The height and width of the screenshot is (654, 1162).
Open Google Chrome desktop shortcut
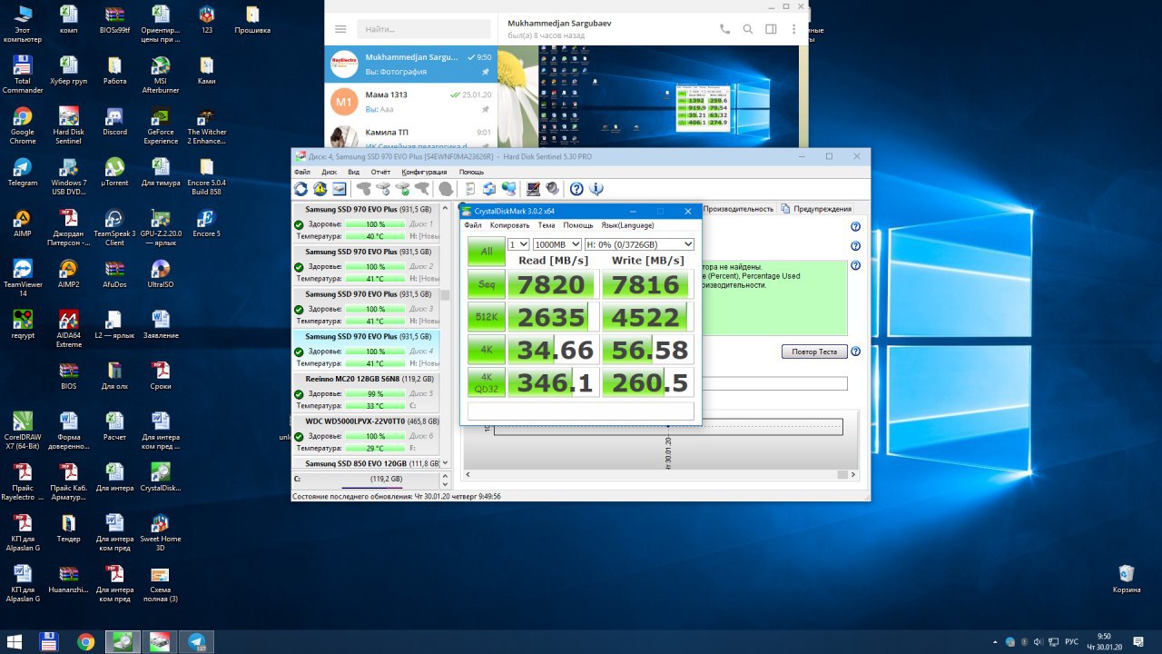coord(23,125)
